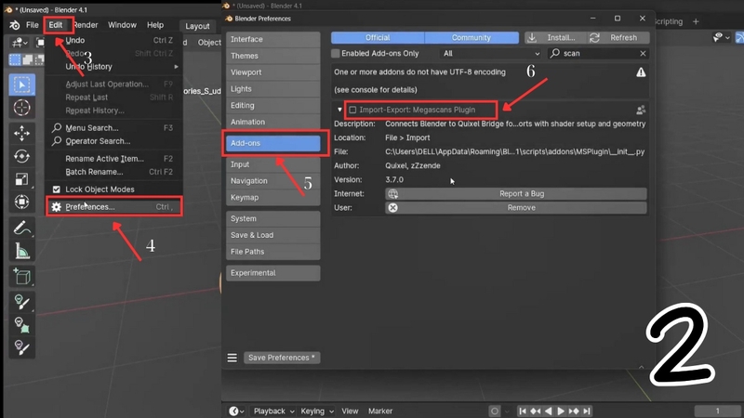Image resolution: width=744 pixels, height=418 pixels.
Task: Toggle Enabled Add-ons Only checkbox
Action: pos(336,54)
